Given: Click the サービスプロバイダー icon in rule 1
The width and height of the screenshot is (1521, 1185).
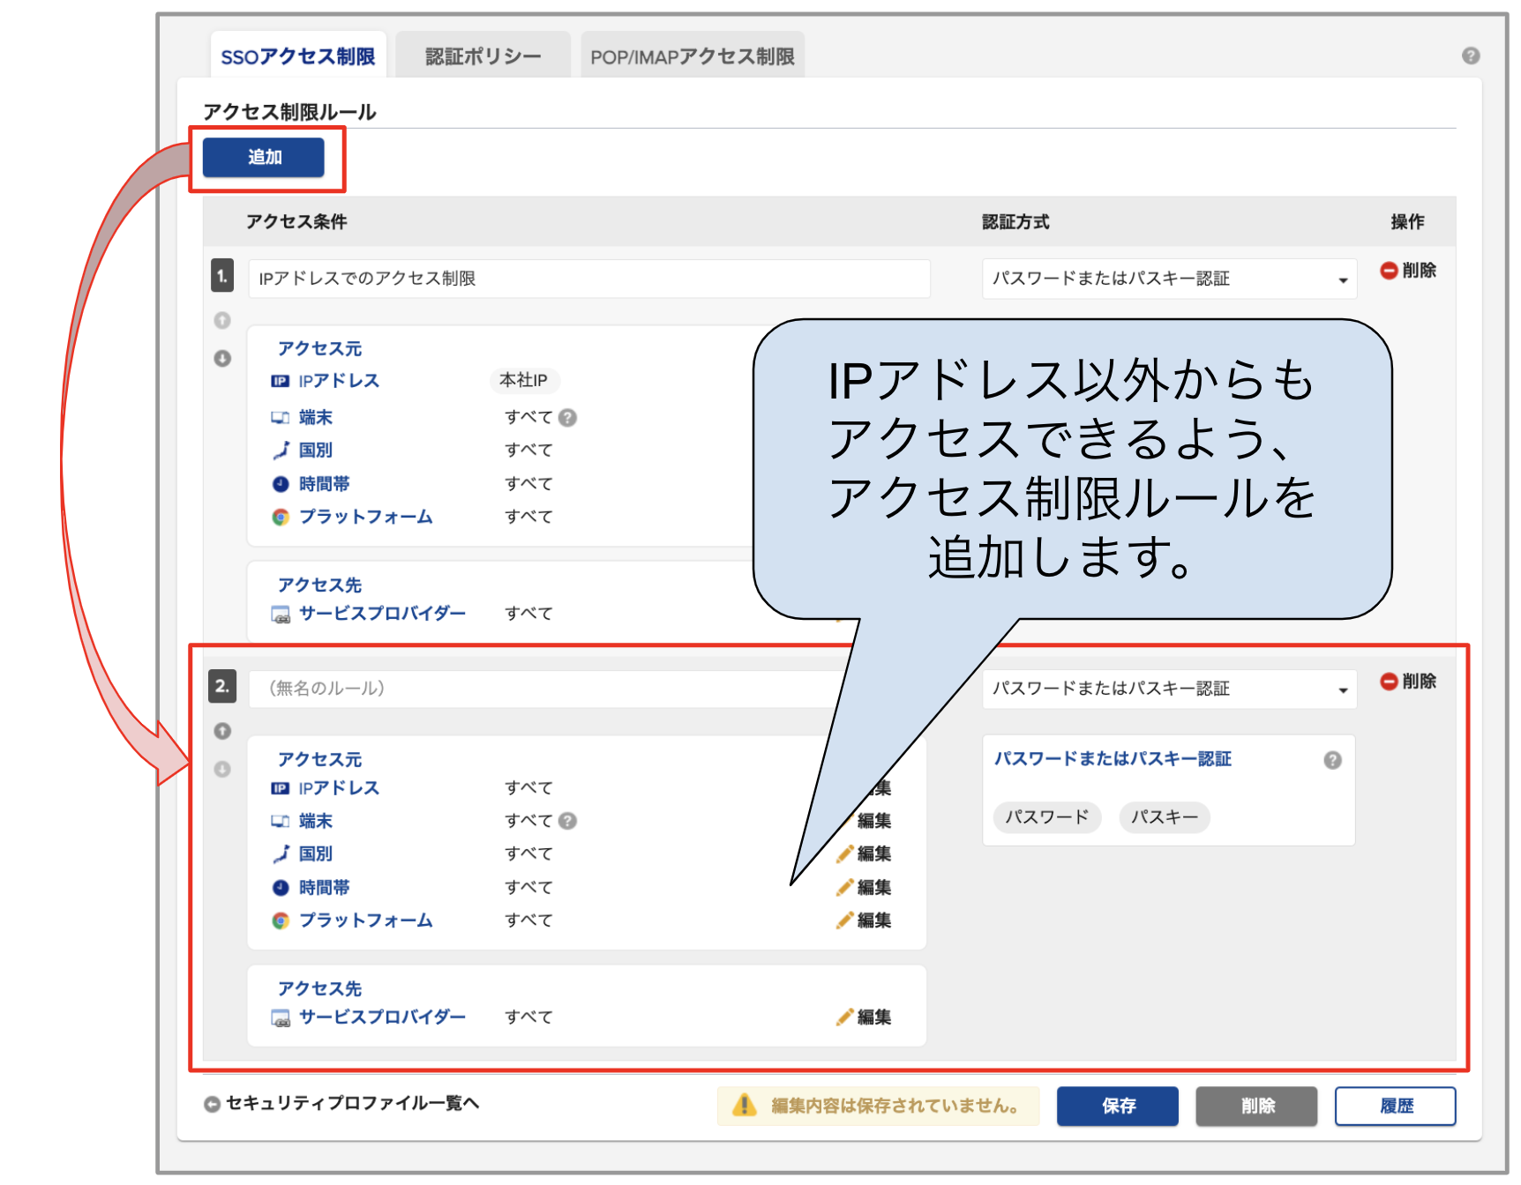Looking at the screenshot, I should coord(281,615).
